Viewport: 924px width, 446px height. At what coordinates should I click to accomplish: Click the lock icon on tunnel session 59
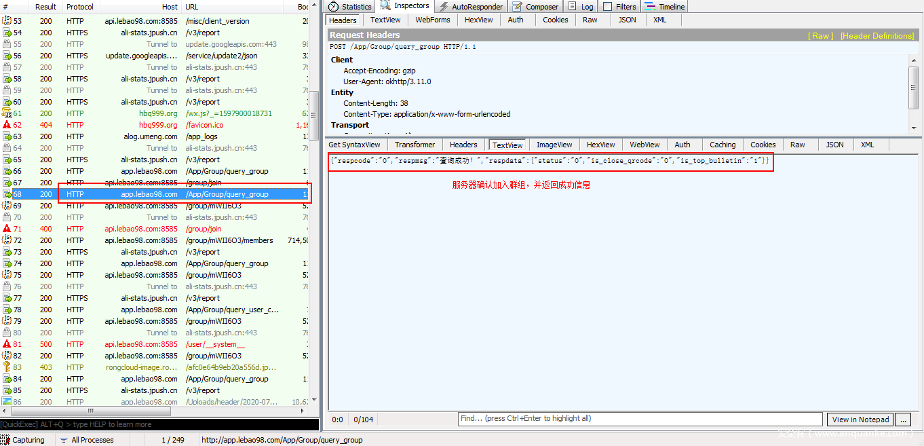[7, 90]
